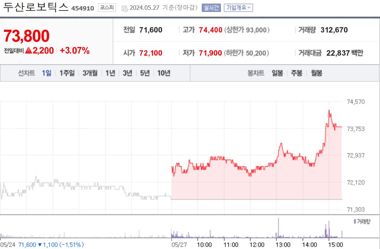Click the 13:00 time axis label
The height and width of the screenshot is (249, 380).
point(283,245)
